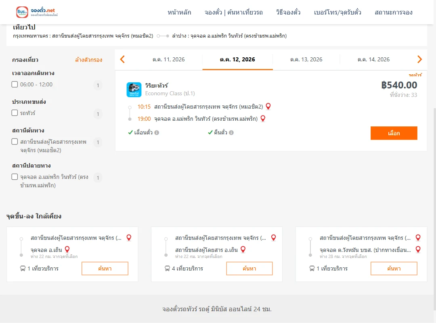Click the วิริยะทัวร์ operator logo icon
Viewport: 436px width, 323px height.
click(134, 90)
